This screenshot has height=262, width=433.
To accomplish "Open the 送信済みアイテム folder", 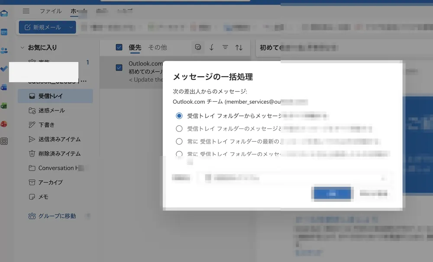I will [55, 139].
